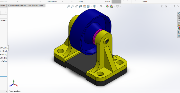Open Appearances, Scenes and Decals task pane tab
The image size is (180, 93).
click(179, 28)
